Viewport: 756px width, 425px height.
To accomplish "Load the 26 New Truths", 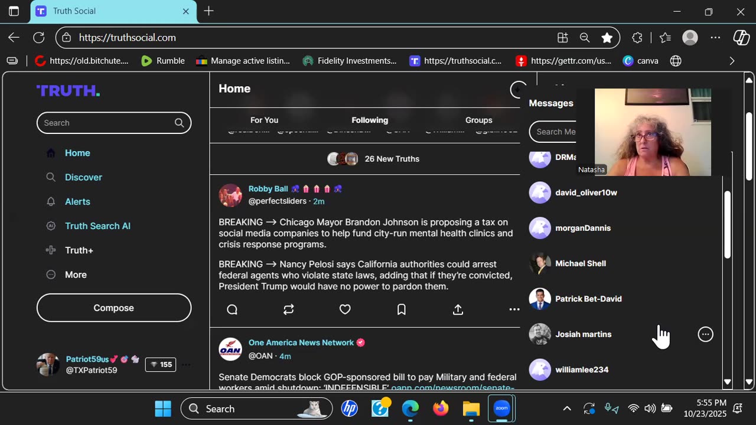I will (374, 159).
